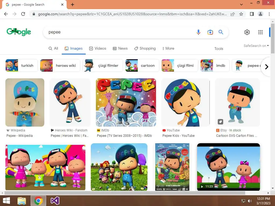Image resolution: width=275 pixels, height=206 pixels.
Task: Switch to the Shopping tab
Action: (145, 48)
